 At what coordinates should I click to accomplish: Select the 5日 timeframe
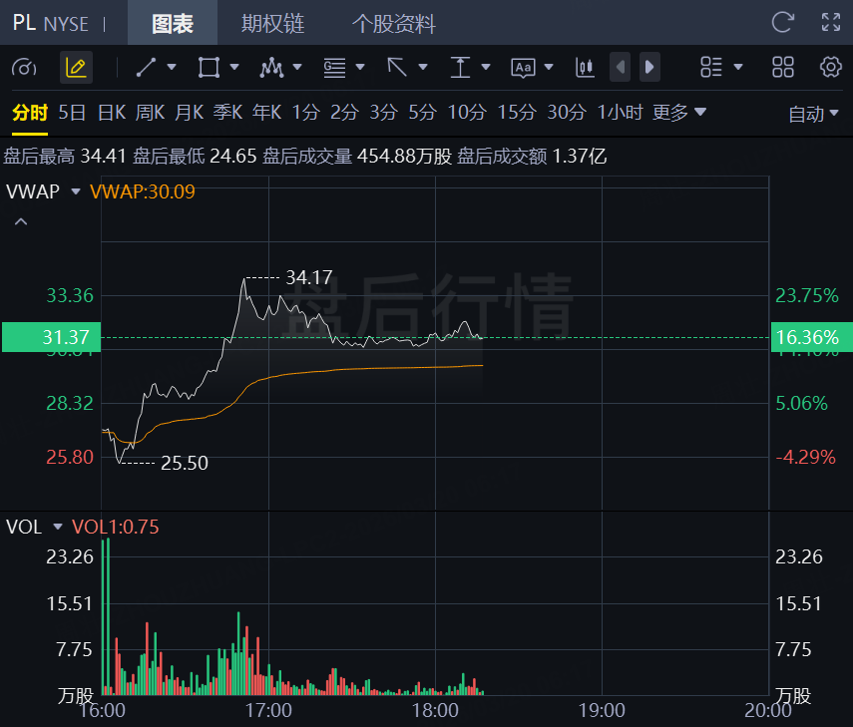click(x=72, y=113)
